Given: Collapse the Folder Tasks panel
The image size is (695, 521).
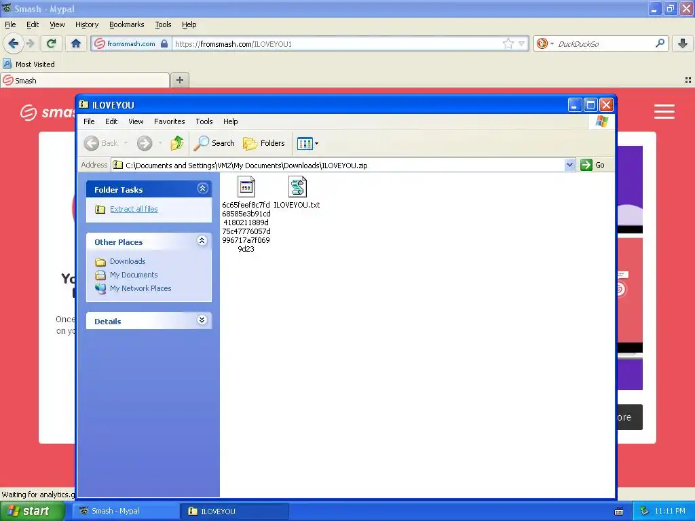Looking at the screenshot, I should click(x=202, y=189).
